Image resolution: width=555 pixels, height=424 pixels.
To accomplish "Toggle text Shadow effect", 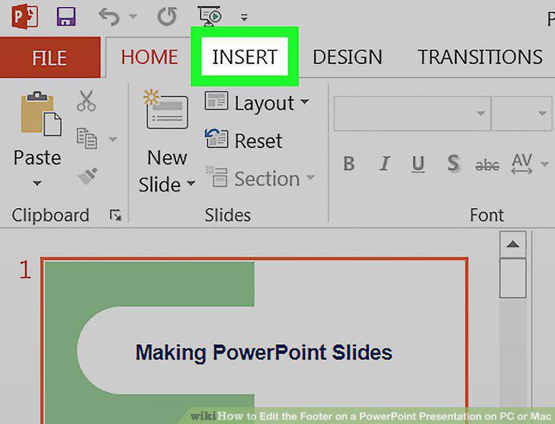I will [x=454, y=163].
